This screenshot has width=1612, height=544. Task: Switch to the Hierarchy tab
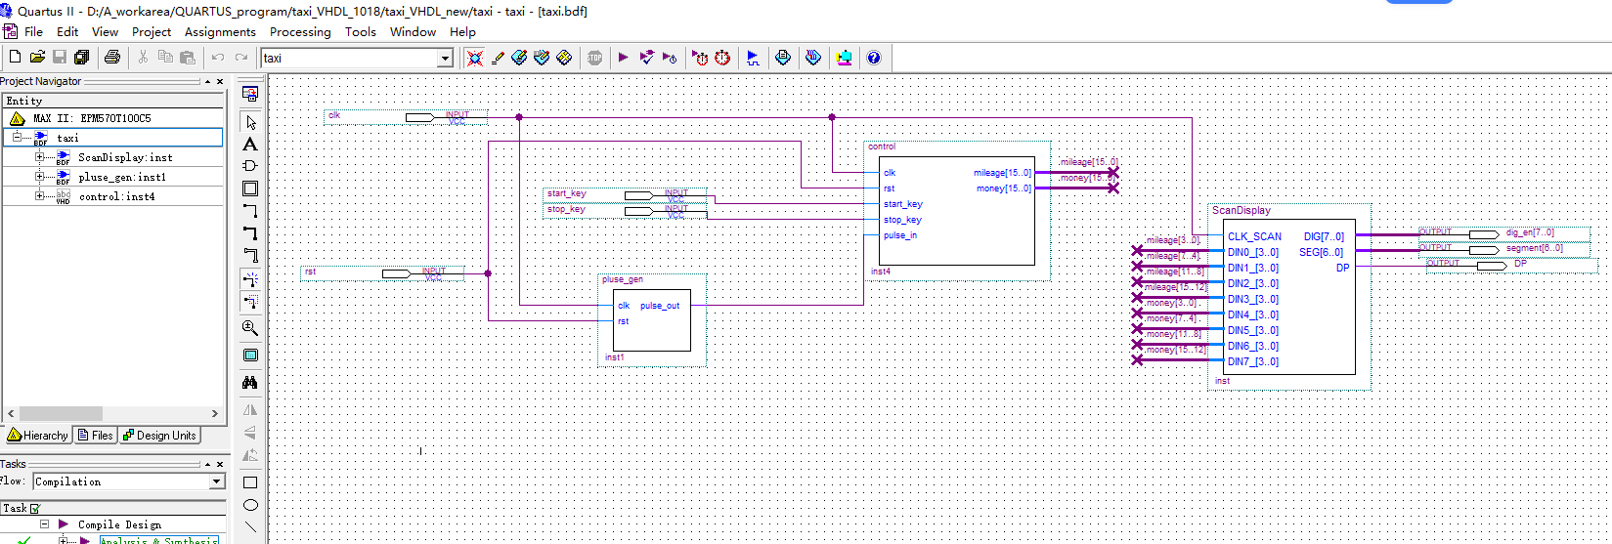pyautogui.click(x=37, y=436)
